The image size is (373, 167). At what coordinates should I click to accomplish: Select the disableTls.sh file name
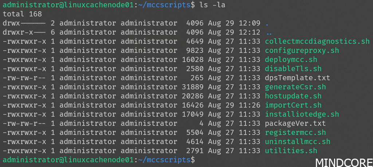tap(293, 69)
